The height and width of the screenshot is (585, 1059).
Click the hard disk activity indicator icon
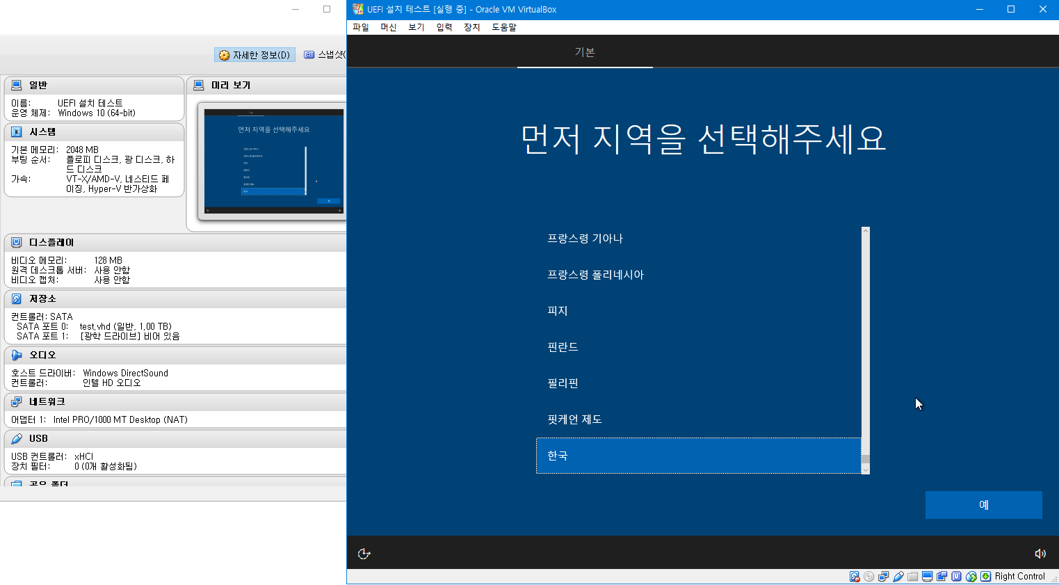click(854, 576)
